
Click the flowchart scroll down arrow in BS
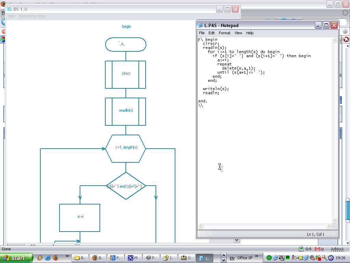pos(237,240)
